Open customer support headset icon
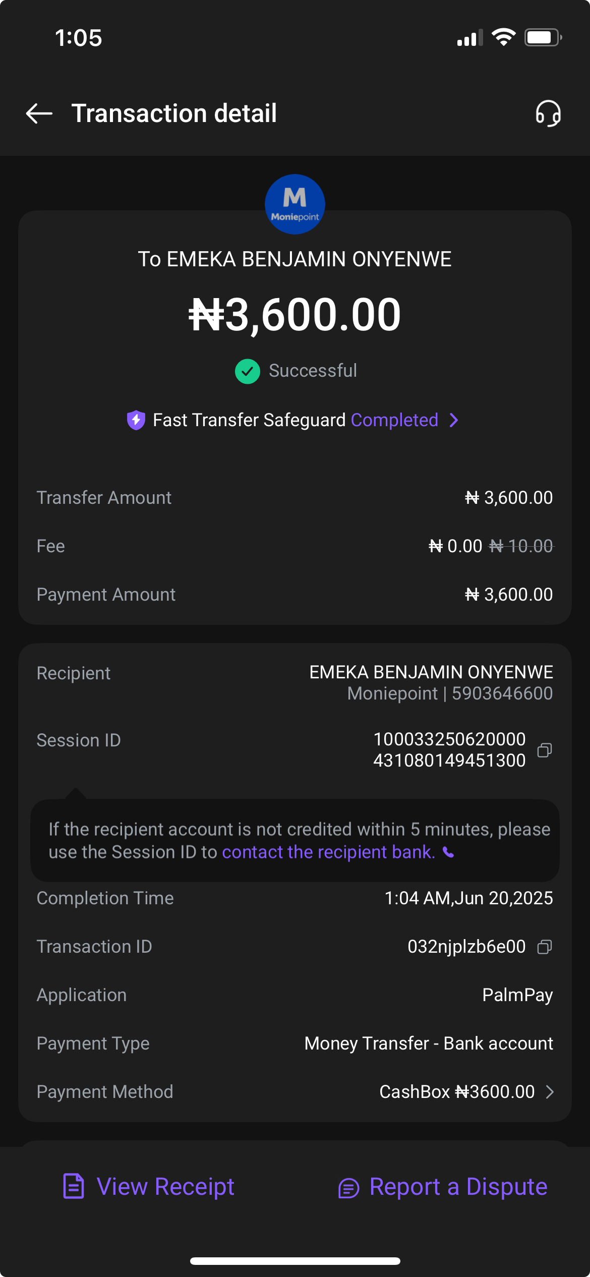Viewport: 590px width, 1277px height. [x=548, y=113]
